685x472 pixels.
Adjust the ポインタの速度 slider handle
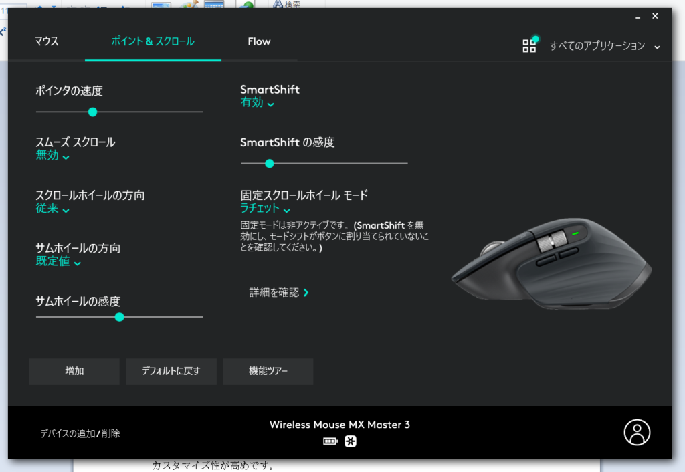pos(92,112)
